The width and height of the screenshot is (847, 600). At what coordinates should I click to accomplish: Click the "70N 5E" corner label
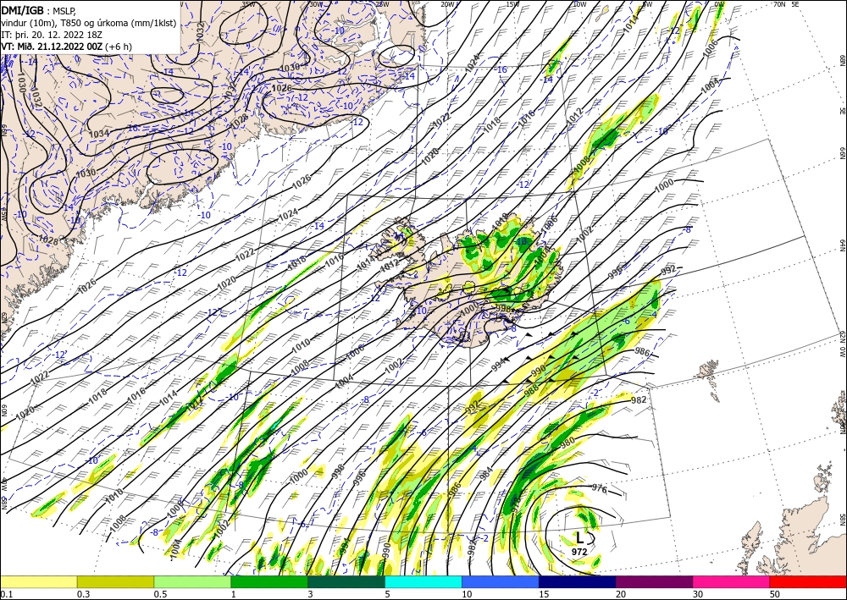[786, 3]
